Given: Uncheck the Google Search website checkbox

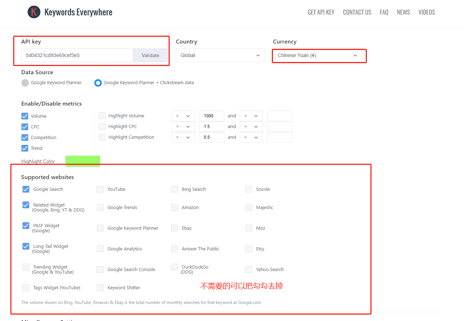Looking at the screenshot, I should 26,189.
